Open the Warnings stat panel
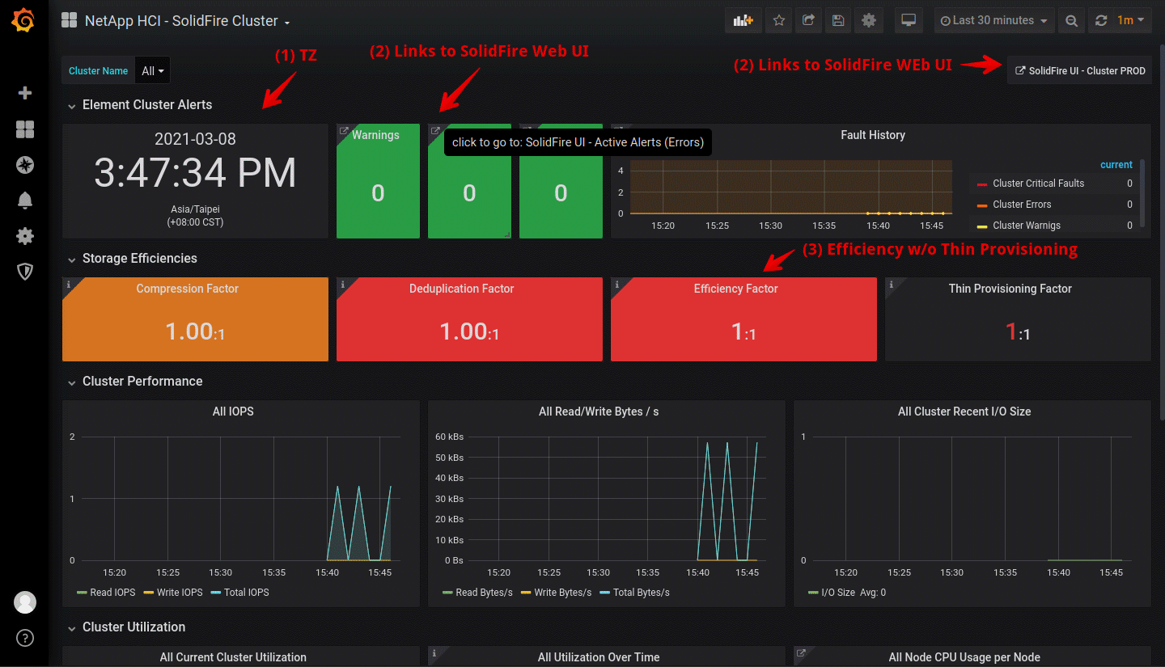1165x667 pixels. [378, 181]
